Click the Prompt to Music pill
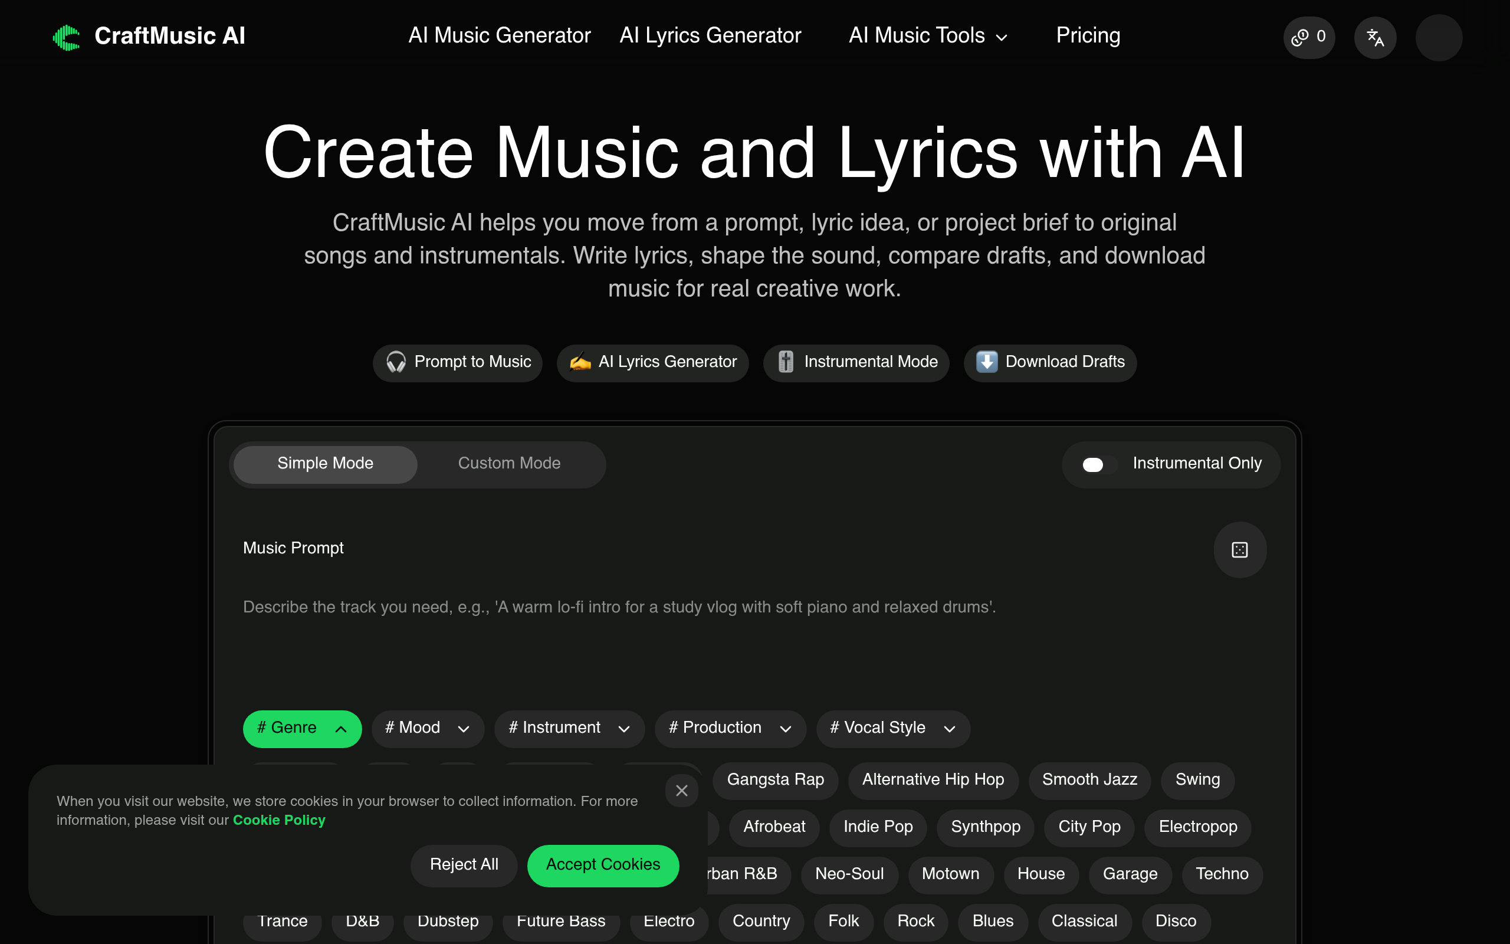Viewport: 1510px width, 944px height. [x=457, y=362]
